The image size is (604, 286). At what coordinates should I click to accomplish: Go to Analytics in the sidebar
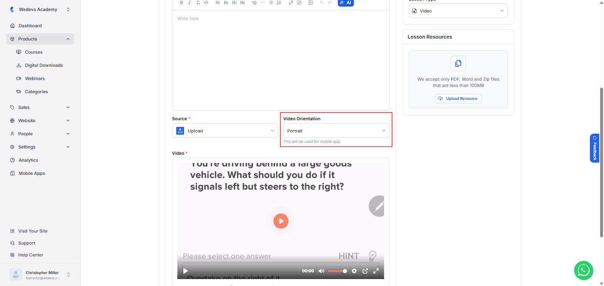tap(28, 160)
